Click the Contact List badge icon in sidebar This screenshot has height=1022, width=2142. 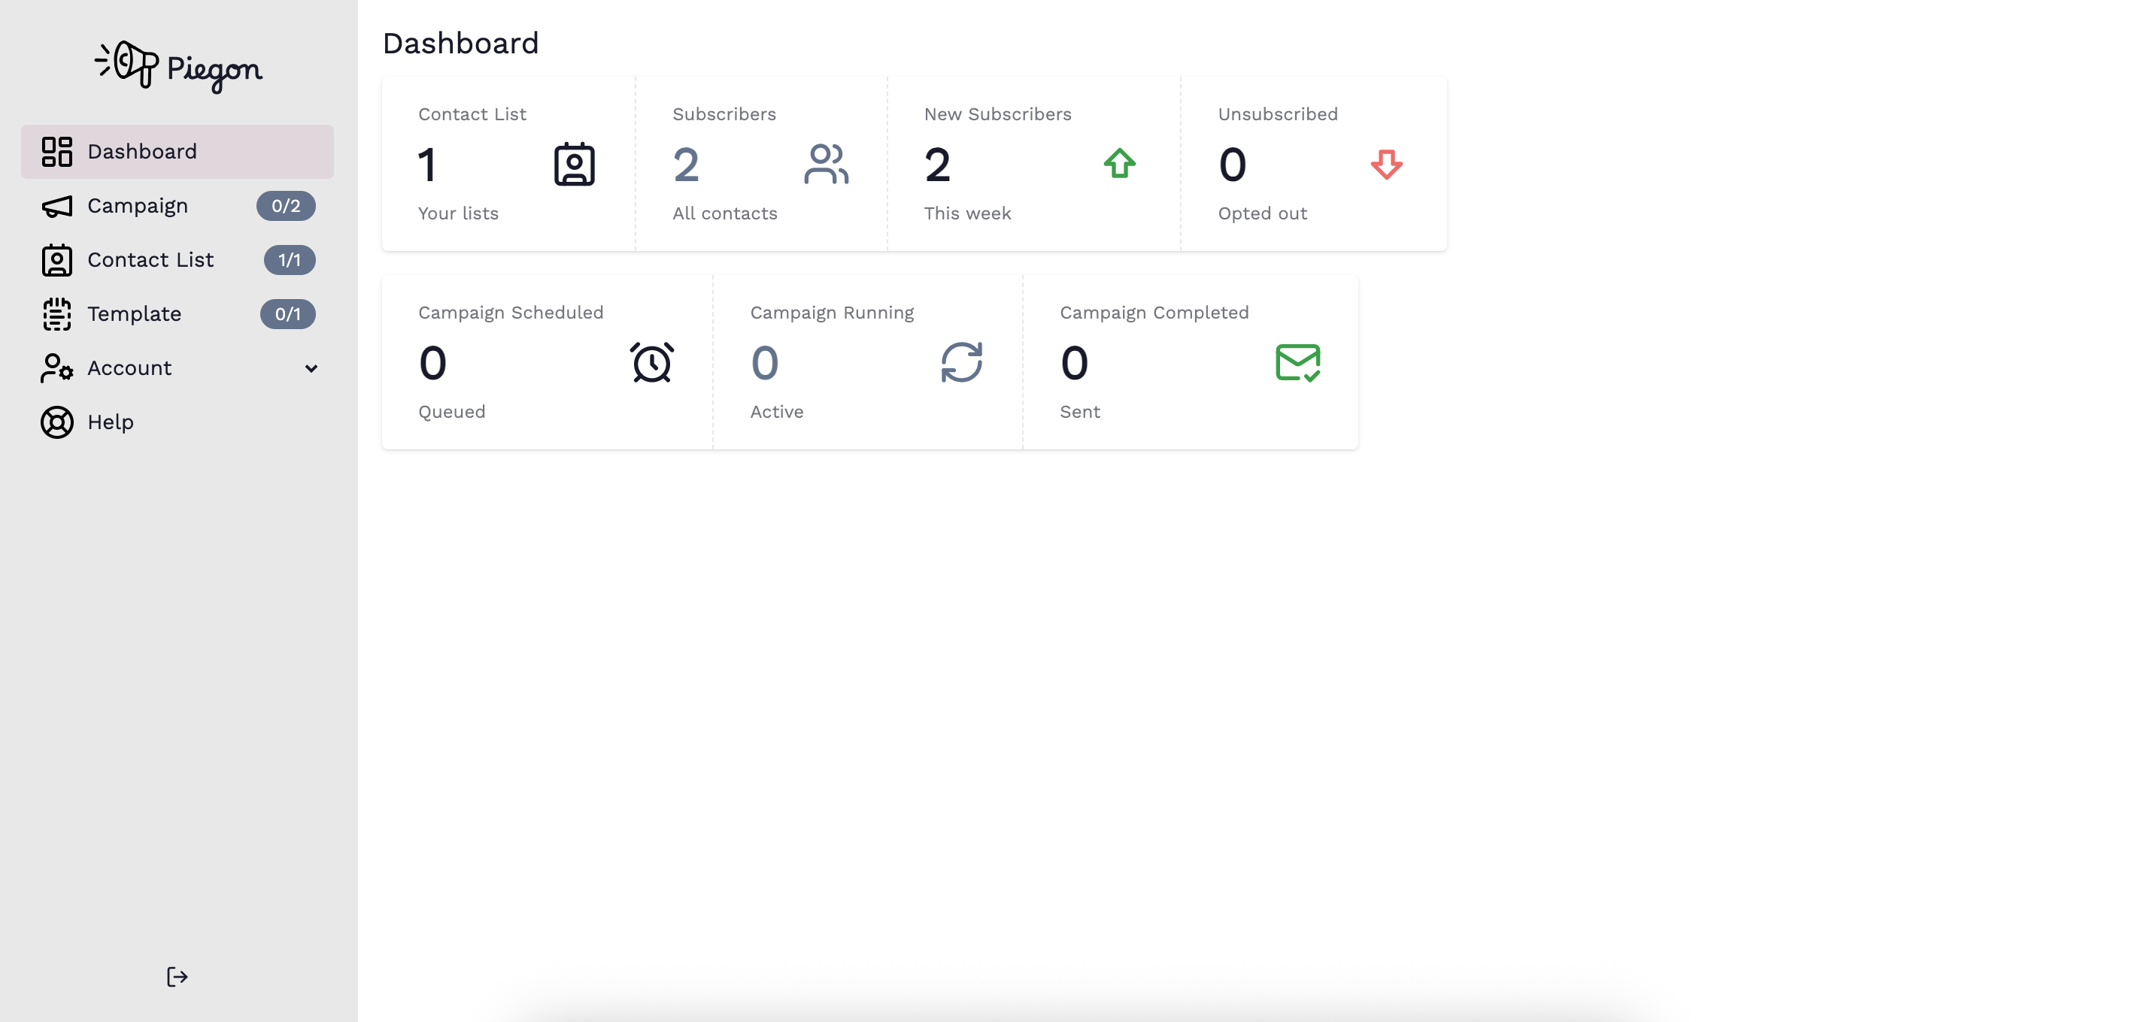[x=56, y=260]
